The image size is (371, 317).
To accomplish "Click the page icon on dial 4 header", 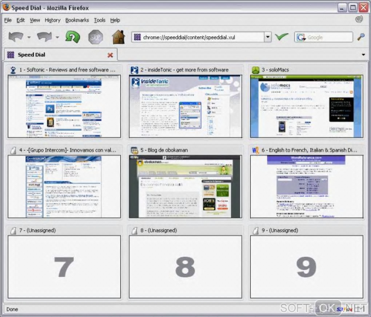I will coord(13,150).
